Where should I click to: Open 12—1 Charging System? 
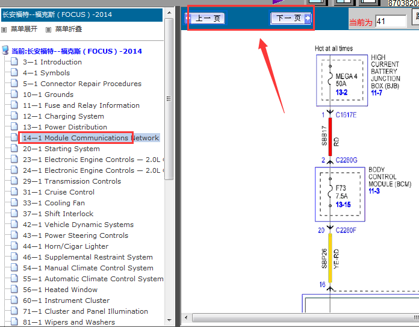63,116
